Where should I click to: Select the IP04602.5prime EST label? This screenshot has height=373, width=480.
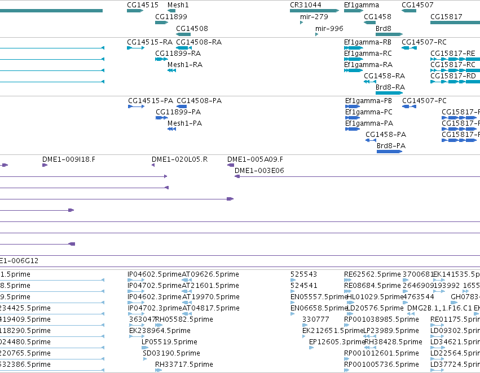click(x=155, y=274)
